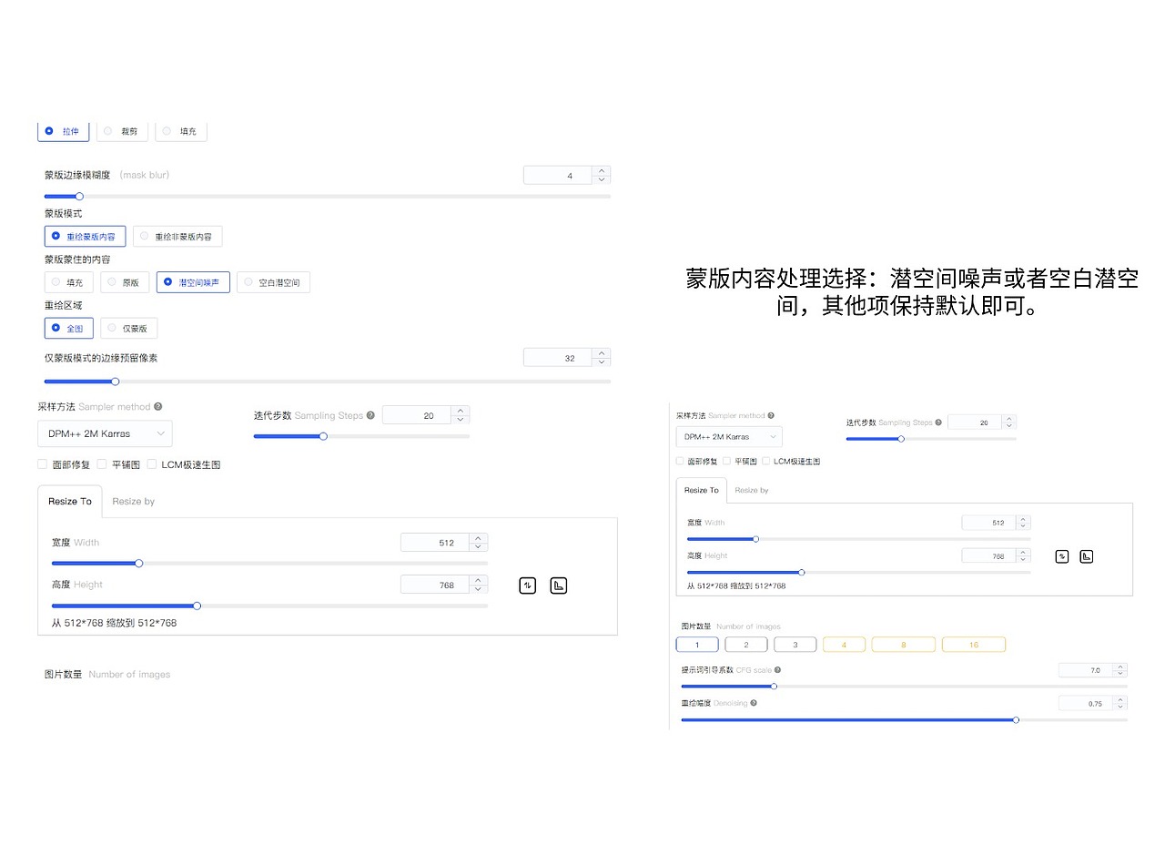Image resolution: width=1165 pixels, height=855 pixels.
Task: Select the Resize To tab in the mask-settings panel
Action: [70, 502]
